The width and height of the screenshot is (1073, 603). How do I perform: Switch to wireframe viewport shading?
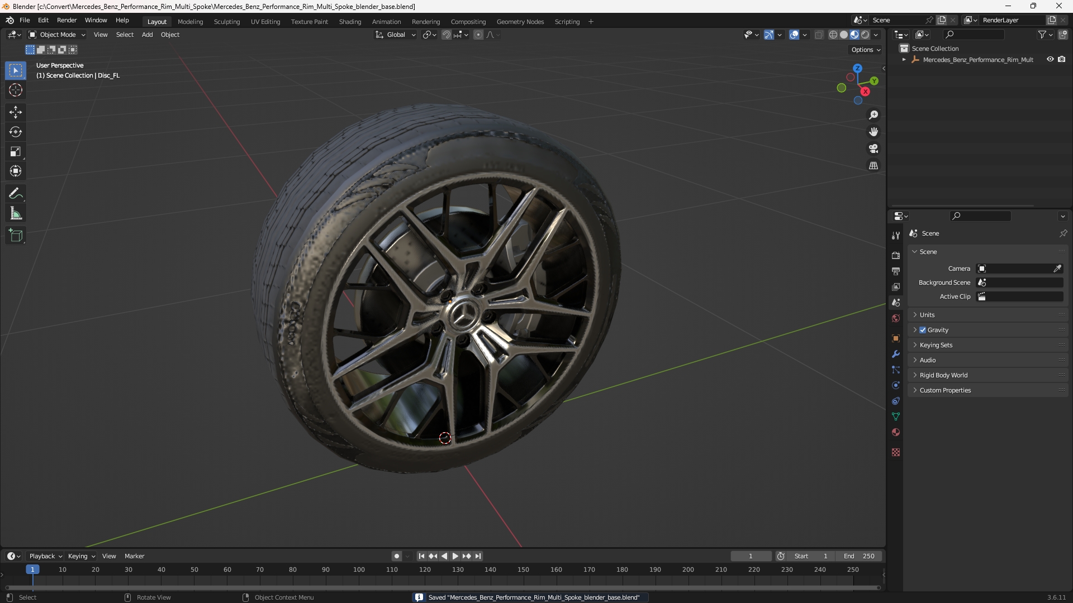(833, 35)
